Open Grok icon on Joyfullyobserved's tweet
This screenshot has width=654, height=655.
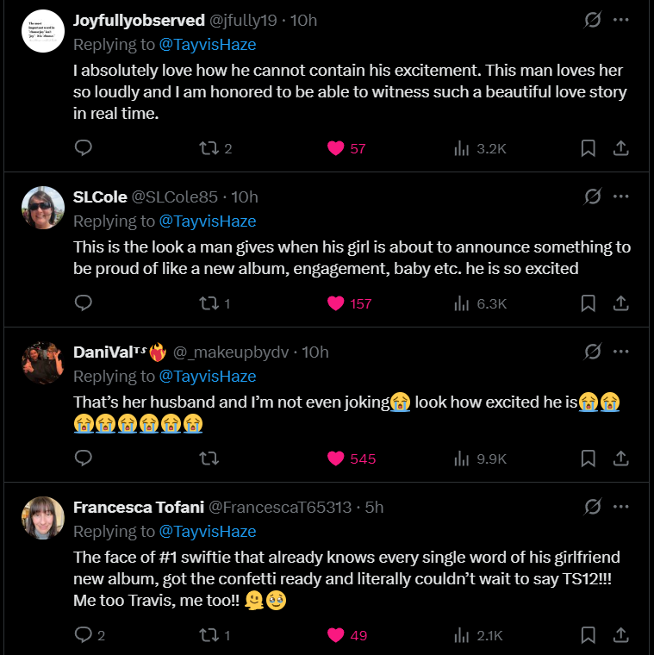coord(592,20)
